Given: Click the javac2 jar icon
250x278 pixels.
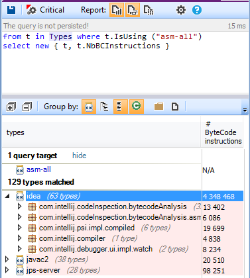Looking at the screenshot, I should point(20,259).
